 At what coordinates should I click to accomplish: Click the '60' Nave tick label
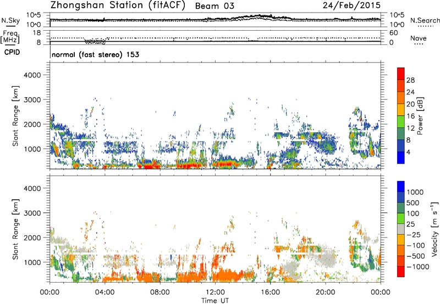pyautogui.click(x=393, y=33)
